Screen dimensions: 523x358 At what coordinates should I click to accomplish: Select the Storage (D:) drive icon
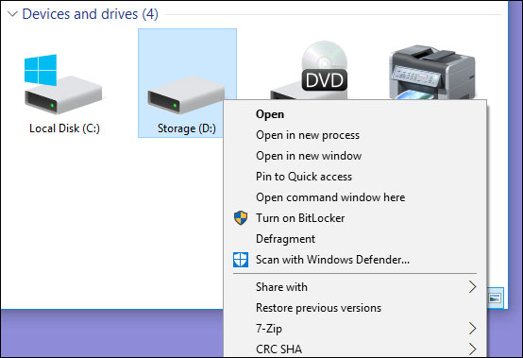[x=186, y=95]
